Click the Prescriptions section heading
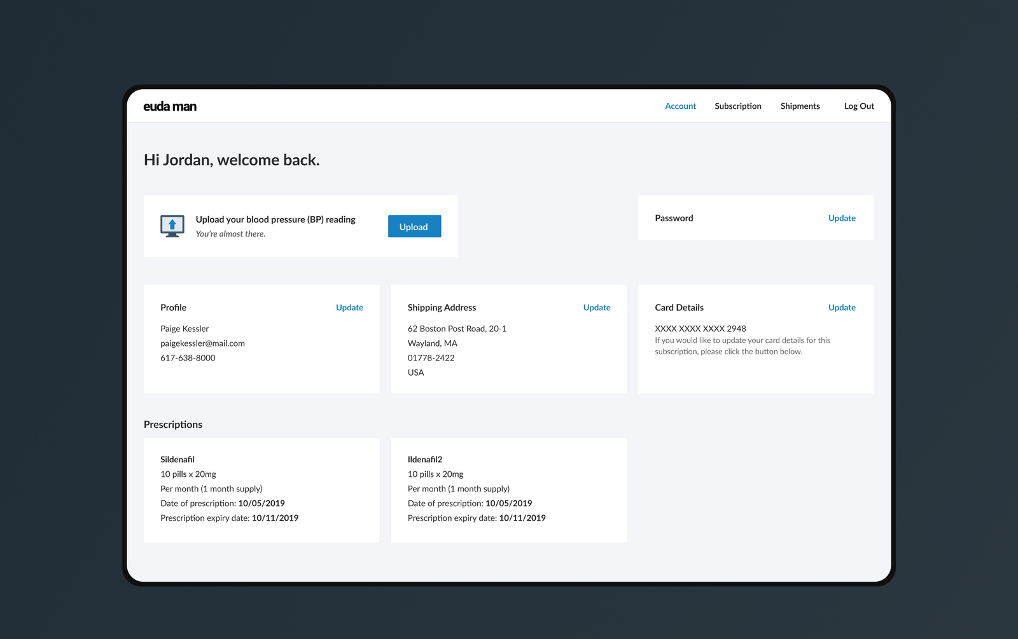This screenshot has width=1018, height=639. click(173, 425)
